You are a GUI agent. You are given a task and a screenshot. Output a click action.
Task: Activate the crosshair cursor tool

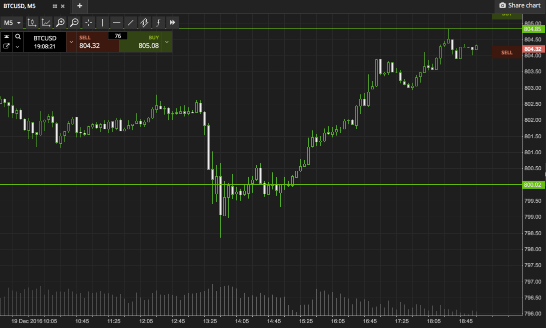coord(88,22)
